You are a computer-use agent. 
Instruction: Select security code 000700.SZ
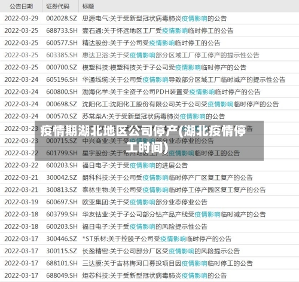(62, 68)
